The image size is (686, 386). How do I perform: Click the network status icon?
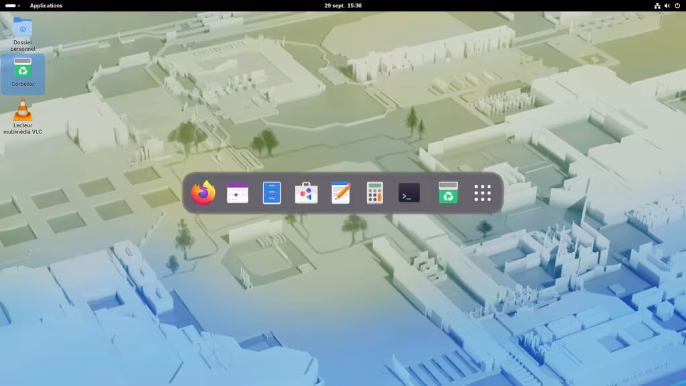click(x=657, y=5)
